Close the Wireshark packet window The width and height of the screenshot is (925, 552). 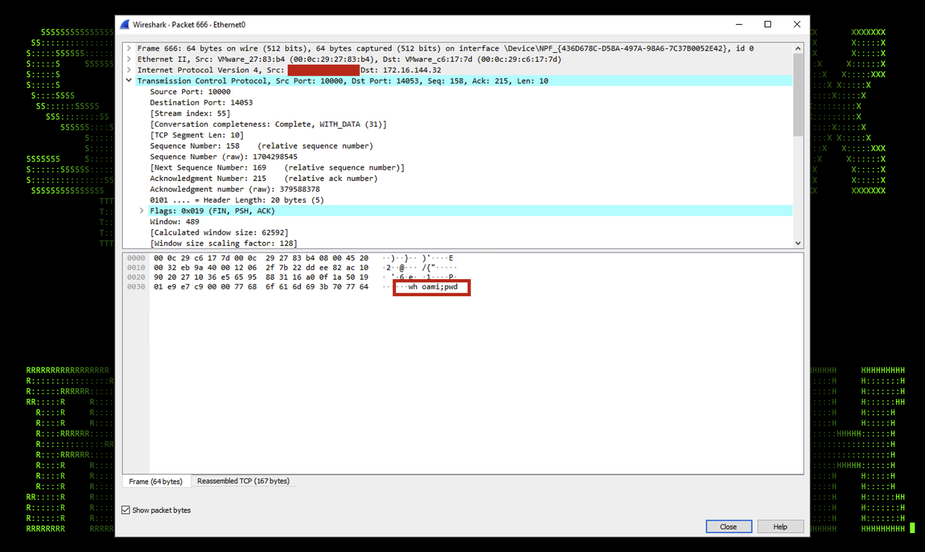(797, 24)
